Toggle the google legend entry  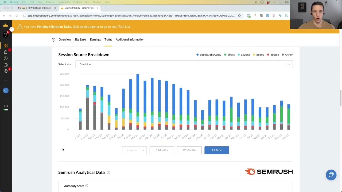click(x=273, y=55)
